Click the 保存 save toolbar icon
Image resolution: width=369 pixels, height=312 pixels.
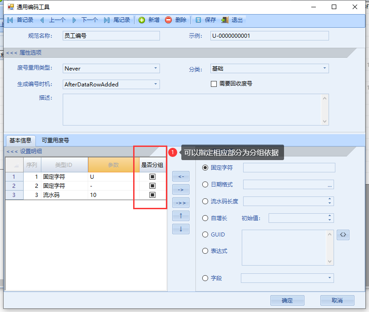[199, 20]
